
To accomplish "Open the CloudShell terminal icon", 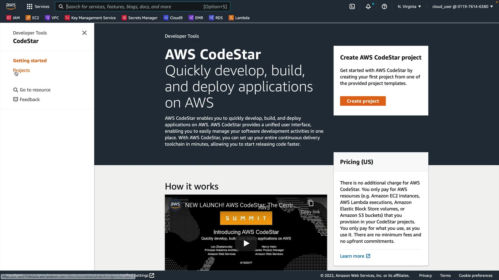I will [x=352, y=6].
